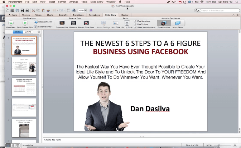This screenshot has height=148, width=241.
Task: Click Hide Slide icon
Action: coord(116,24)
